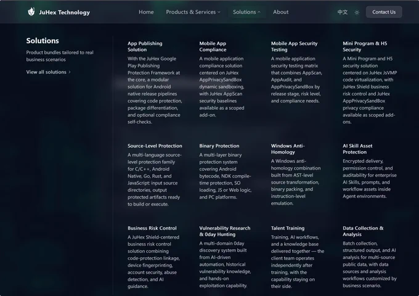Screen dimensions: 419x296
Task: Open the Contact Us button
Action: click(x=384, y=12)
